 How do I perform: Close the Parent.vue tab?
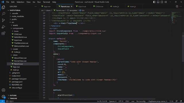click(x=72, y=6)
